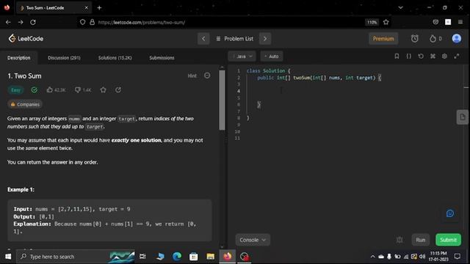Click the Run button
This screenshot has height=264, width=470.
tap(421, 240)
